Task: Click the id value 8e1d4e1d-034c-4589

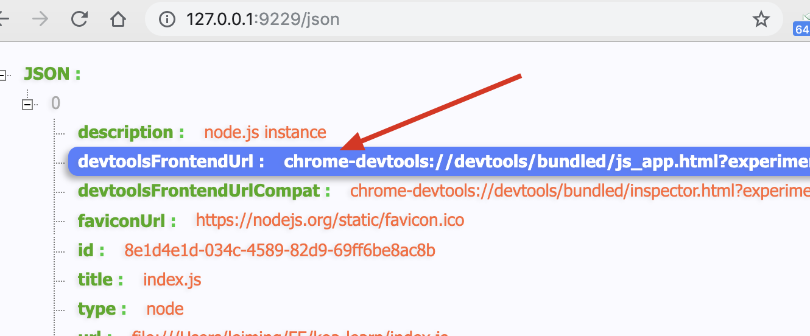Action: click(x=280, y=250)
